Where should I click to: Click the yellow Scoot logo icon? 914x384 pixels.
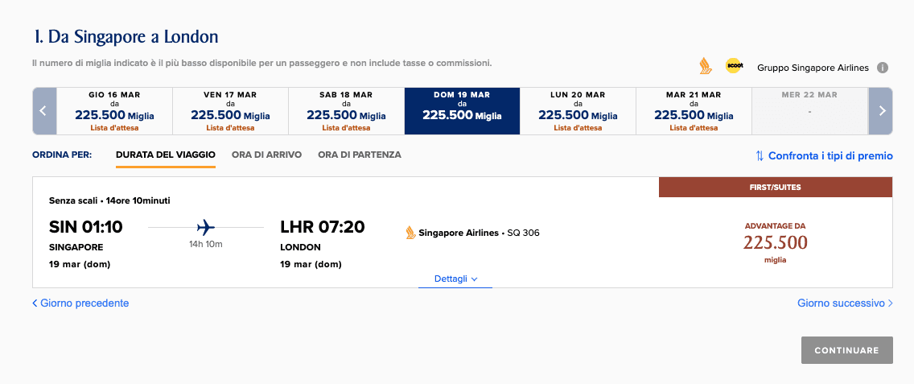pos(734,66)
